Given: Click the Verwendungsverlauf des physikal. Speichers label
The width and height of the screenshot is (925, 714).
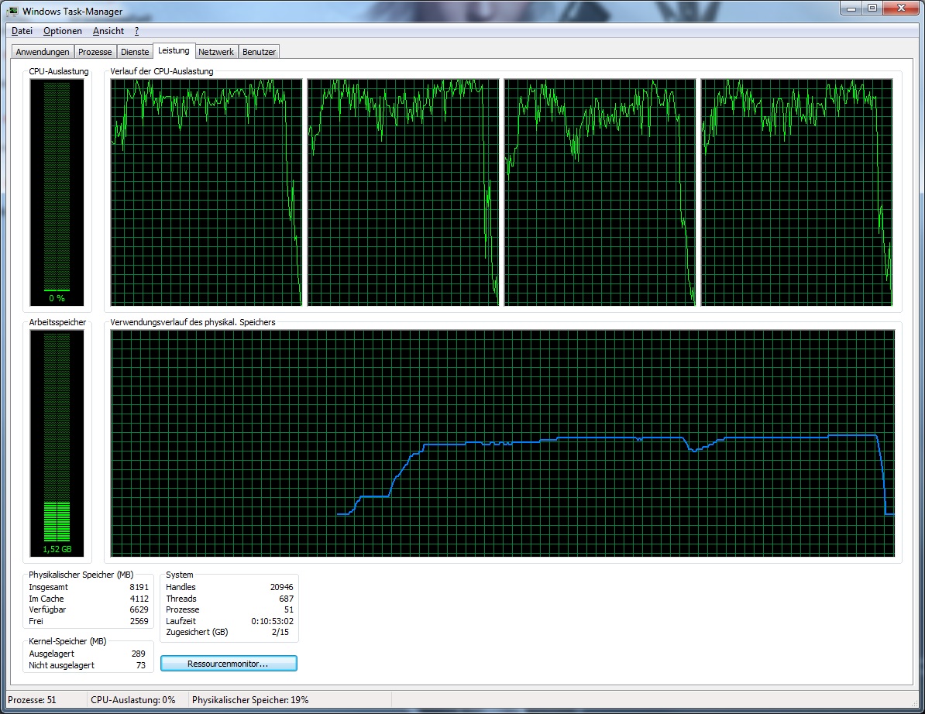Looking at the screenshot, I should coord(193,322).
